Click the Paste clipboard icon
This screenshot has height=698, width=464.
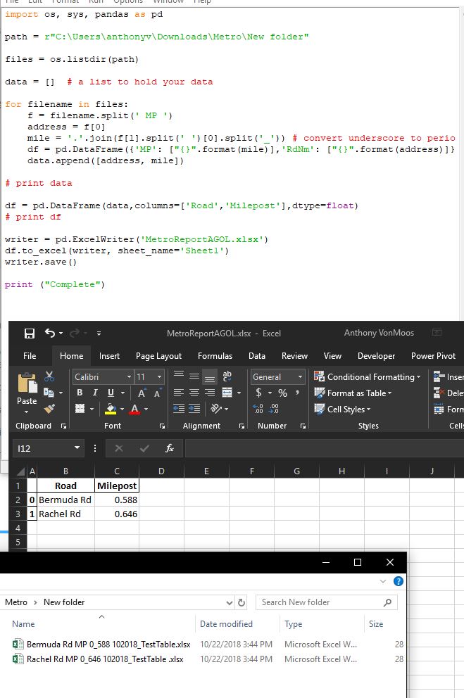(27, 383)
